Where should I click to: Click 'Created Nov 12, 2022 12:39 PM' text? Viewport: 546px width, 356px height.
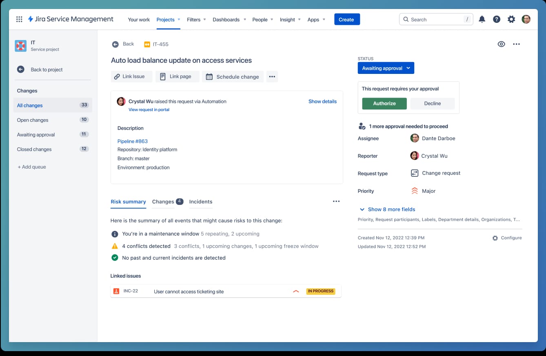pyautogui.click(x=391, y=238)
